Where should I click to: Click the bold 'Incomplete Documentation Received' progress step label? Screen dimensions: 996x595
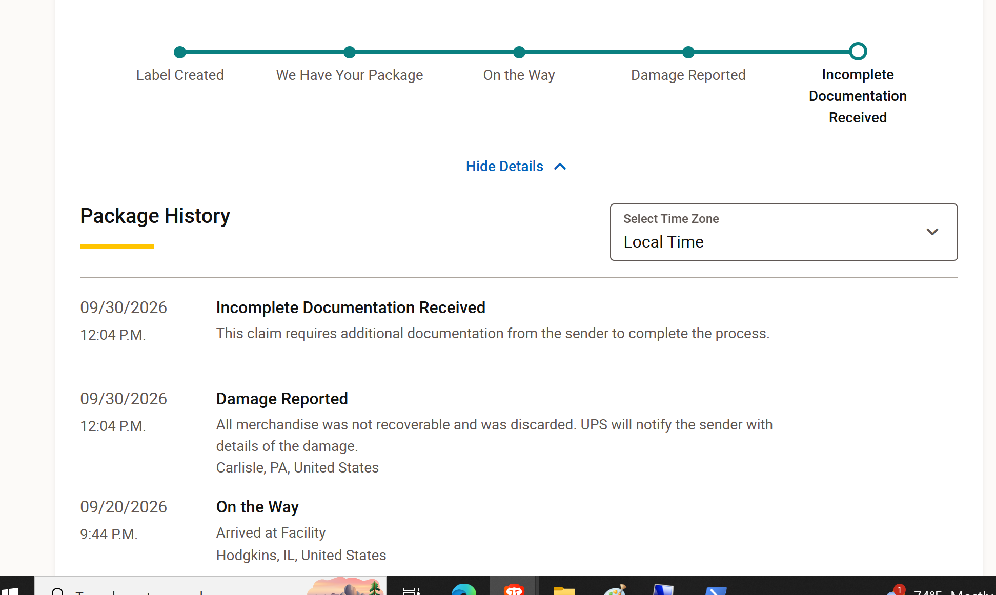click(x=858, y=96)
